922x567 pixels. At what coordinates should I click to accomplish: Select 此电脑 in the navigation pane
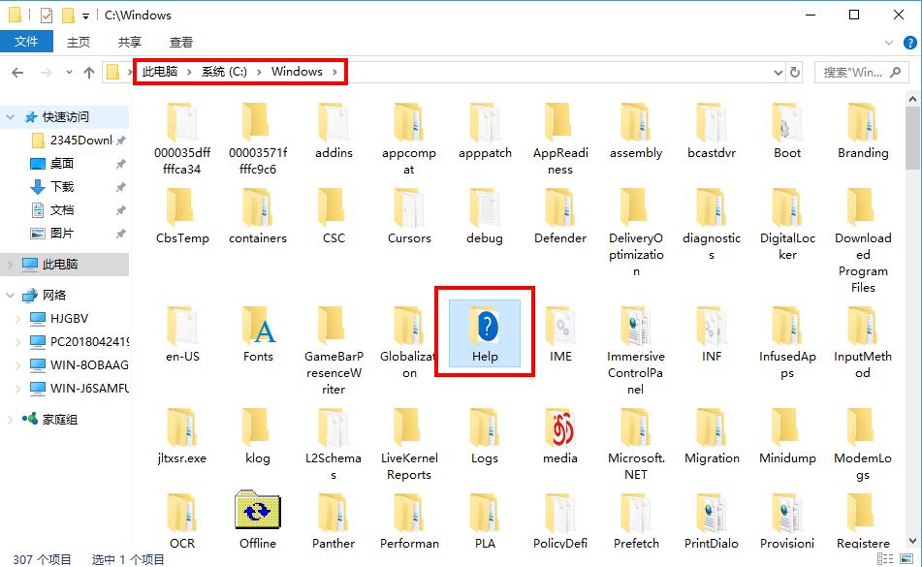click(60, 264)
